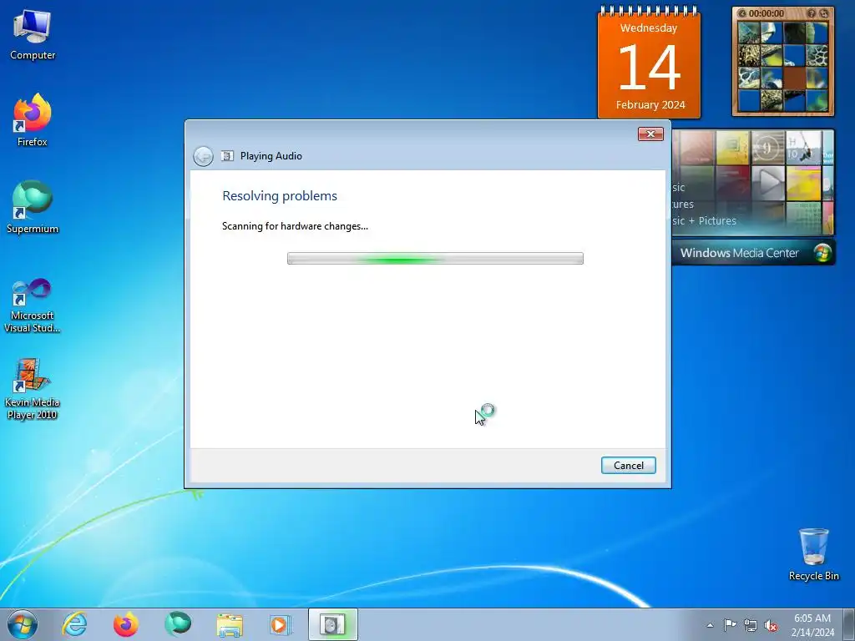Show the solved picture with the puzzle question-mark icon
The width and height of the screenshot is (855, 641).
pyautogui.click(x=812, y=13)
